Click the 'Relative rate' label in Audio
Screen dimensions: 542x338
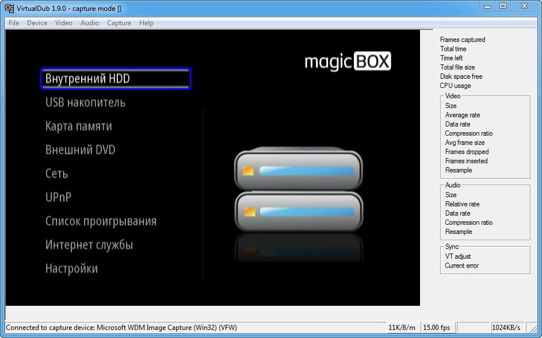click(x=462, y=204)
